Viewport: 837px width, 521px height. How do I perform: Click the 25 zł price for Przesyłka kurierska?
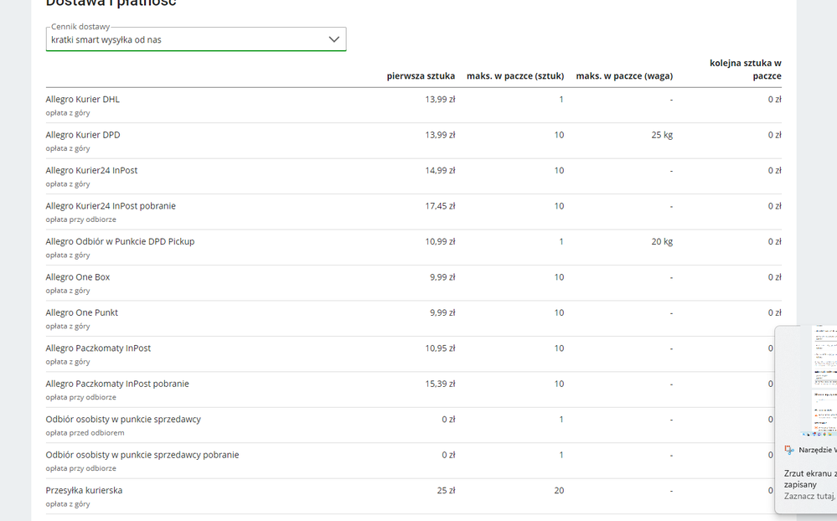pos(446,490)
